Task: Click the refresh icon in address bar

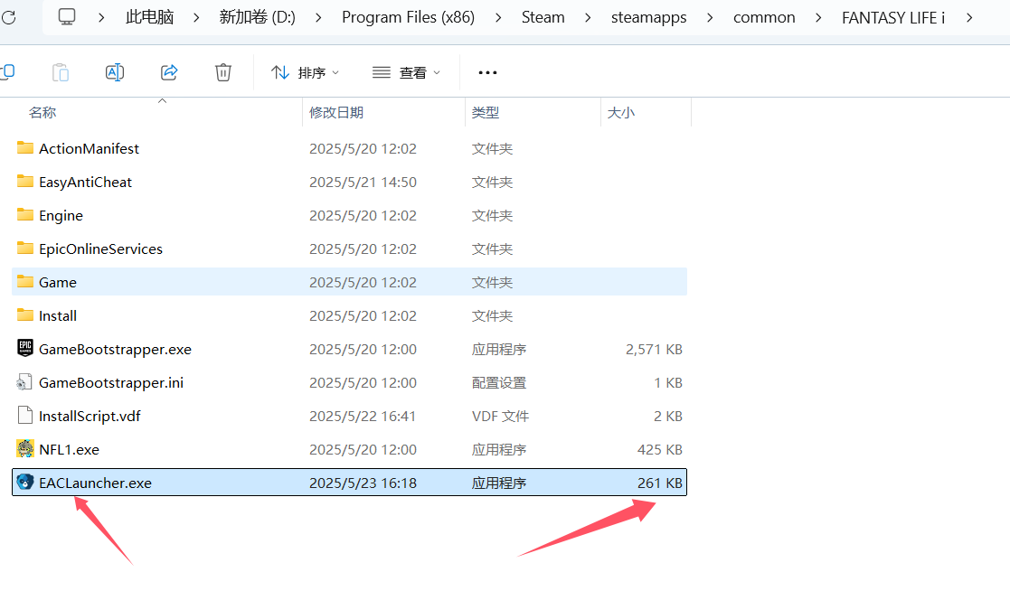Action: coord(8,17)
